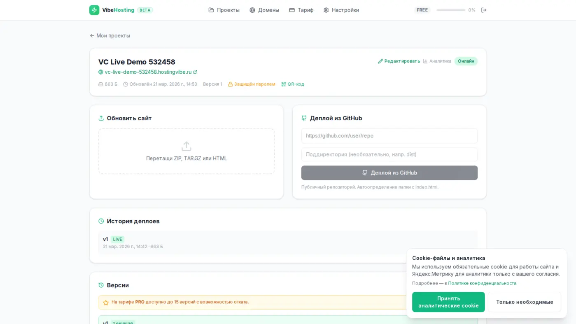
Task: Focus the Поддиректория input field
Action: coord(389,154)
